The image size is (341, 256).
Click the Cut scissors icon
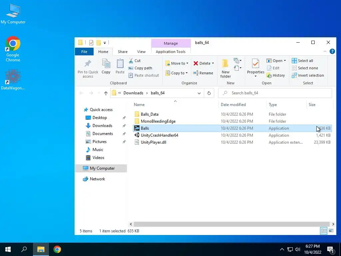click(x=131, y=61)
